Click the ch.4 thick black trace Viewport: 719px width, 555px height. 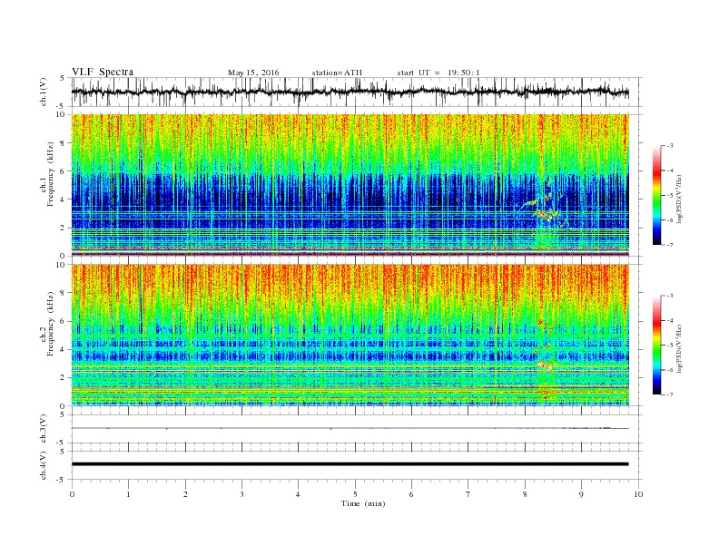point(350,464)
